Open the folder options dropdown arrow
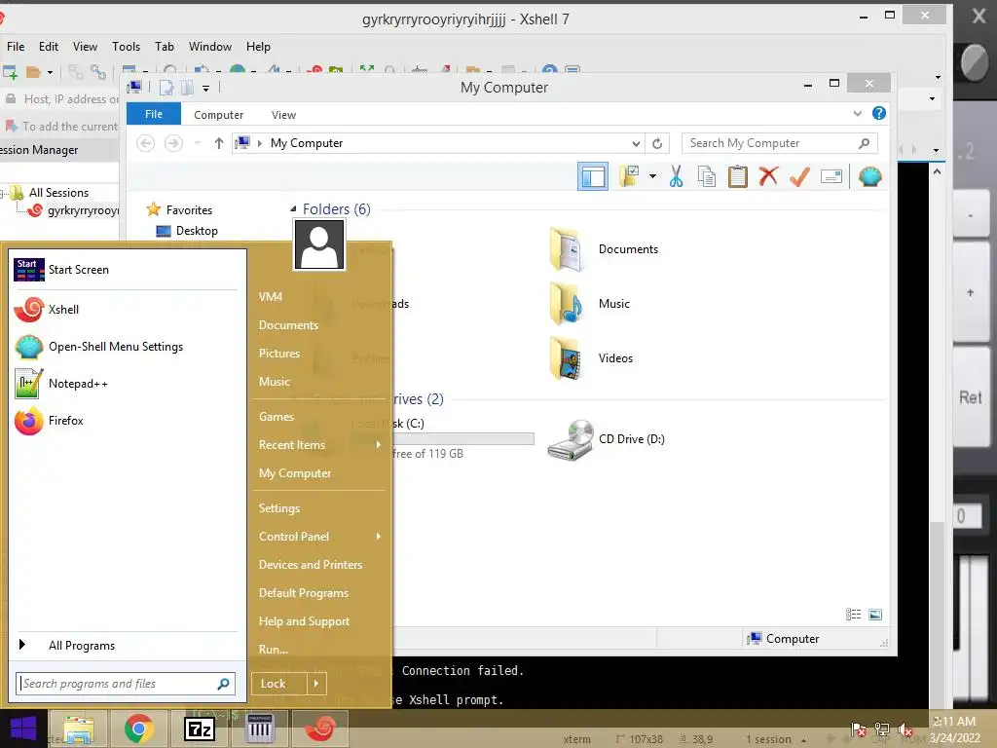This screenshot has height=748, width=997. click(x=652, y=176)
